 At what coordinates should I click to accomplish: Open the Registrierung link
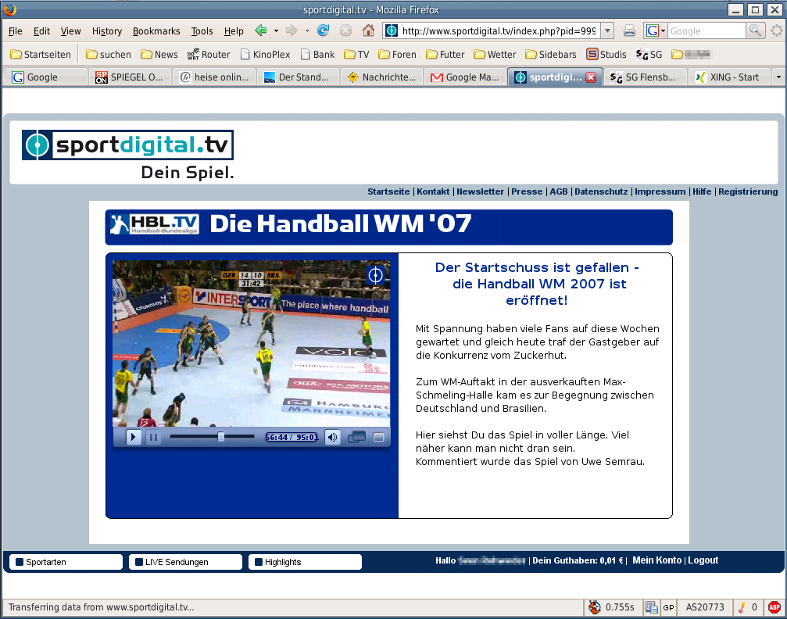(x=748, y=191)
